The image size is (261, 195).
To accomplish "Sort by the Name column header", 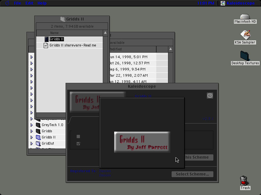I will pos(69,33).
